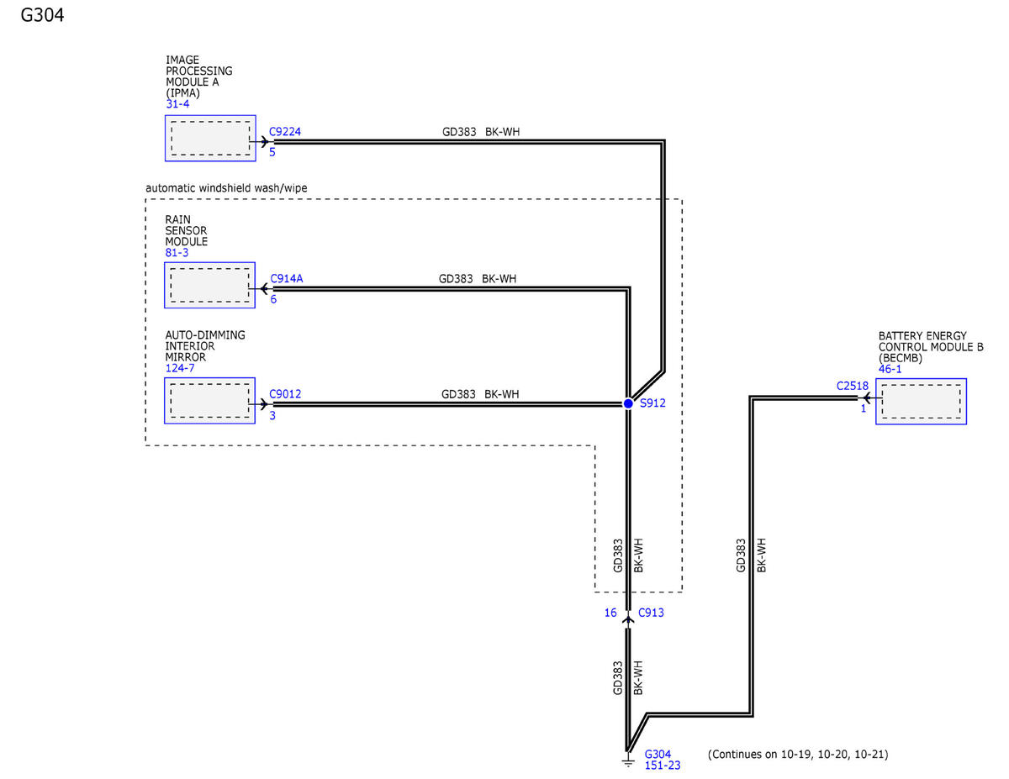Click the C913 connector arrow symbol
This screenshot has height=779, width=1009.
(x=627, y=618)
